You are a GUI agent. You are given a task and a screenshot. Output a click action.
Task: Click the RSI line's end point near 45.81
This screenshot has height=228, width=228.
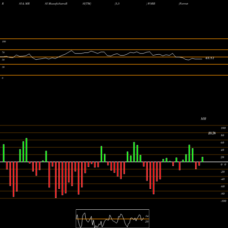(x=202, y=59)
